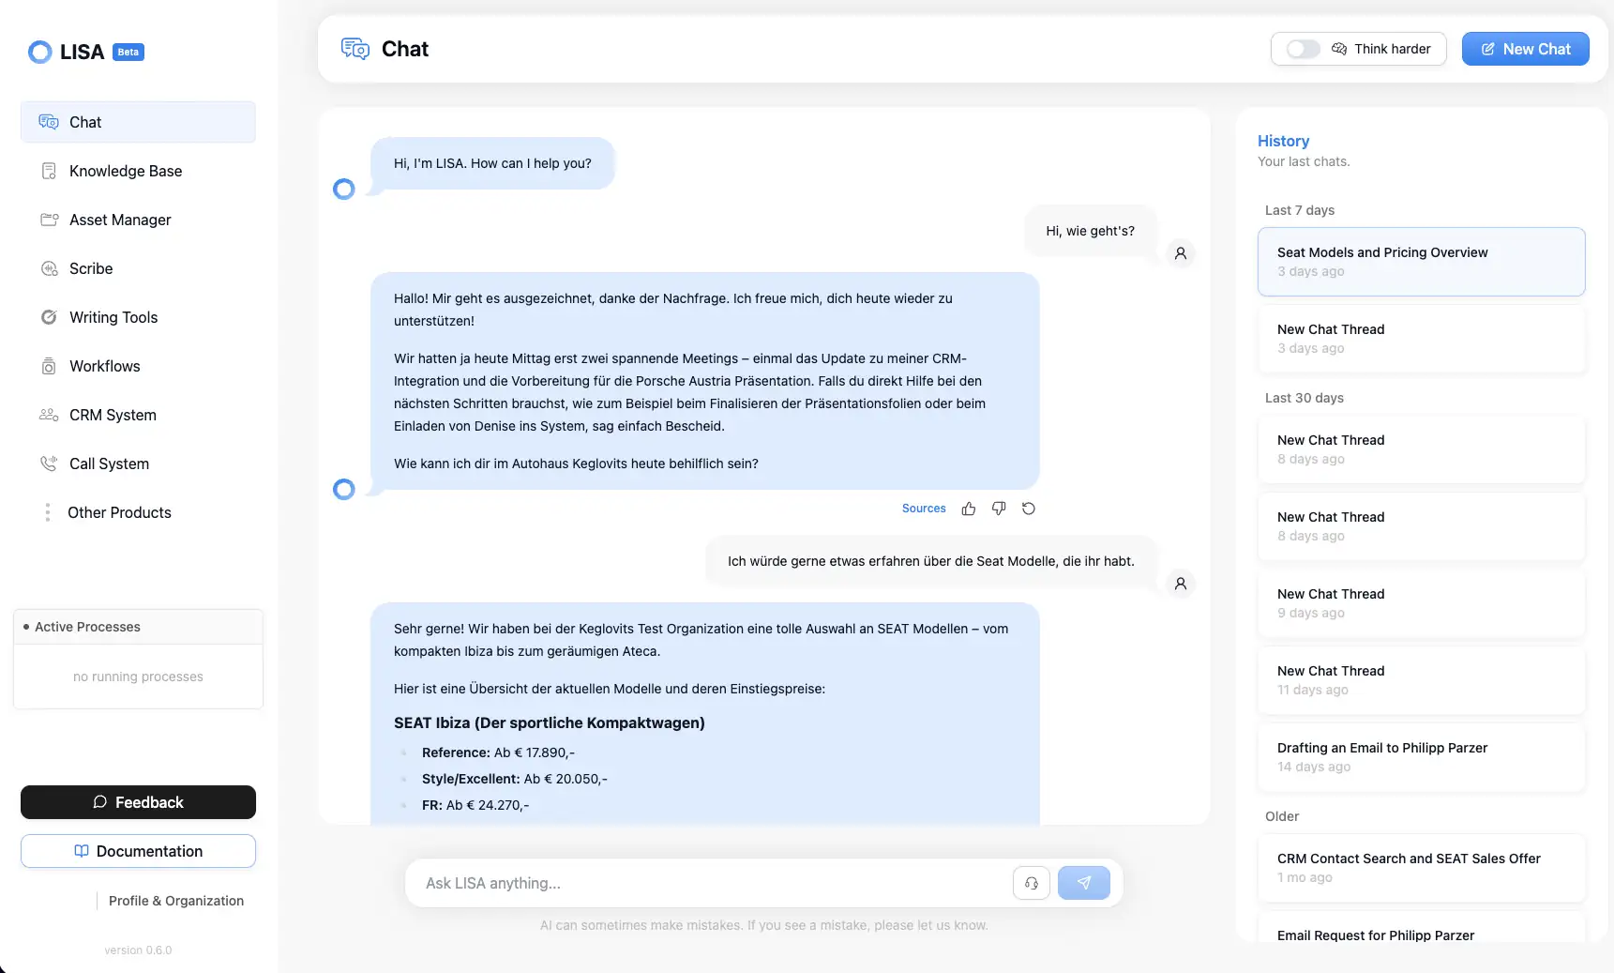Click the headset voice input icon
This screenshot has width=1614, height=973.
pyautogui.click(x=1031, y=883)
